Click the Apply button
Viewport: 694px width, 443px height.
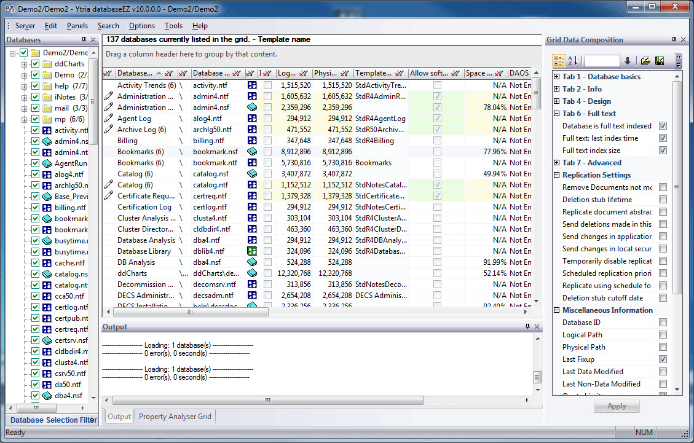tap(617, 406)
